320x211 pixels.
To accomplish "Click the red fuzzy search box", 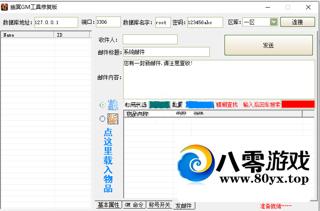I will (x=298, y=104).
